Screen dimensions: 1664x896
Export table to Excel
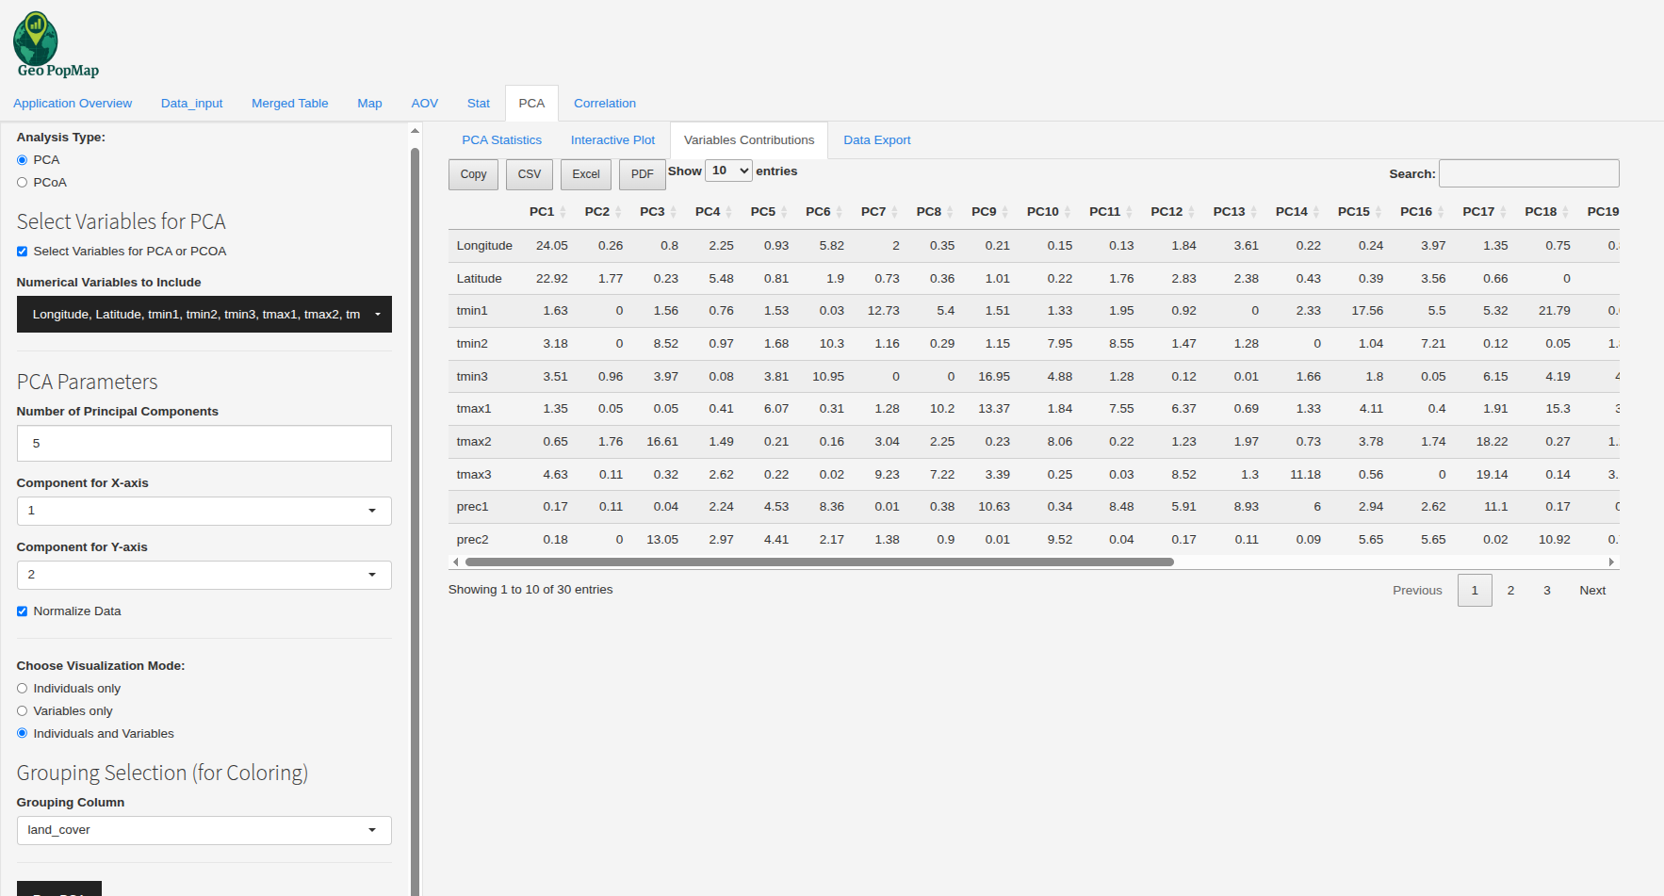586,174
